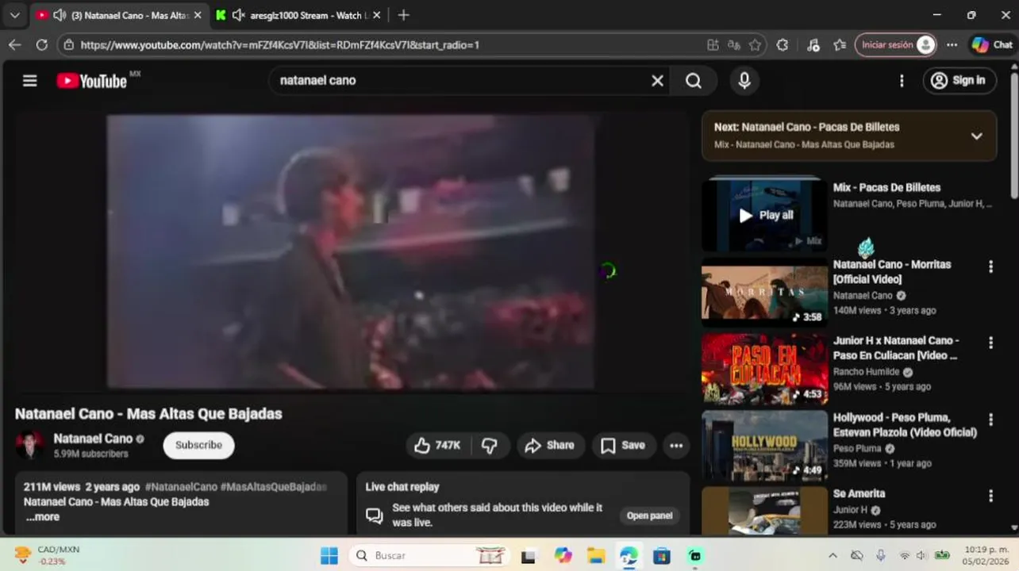Viewport: 1019px width, 571px height.
Task: Open Microsoft Store taskbar icon
Action: pos(662,556)
